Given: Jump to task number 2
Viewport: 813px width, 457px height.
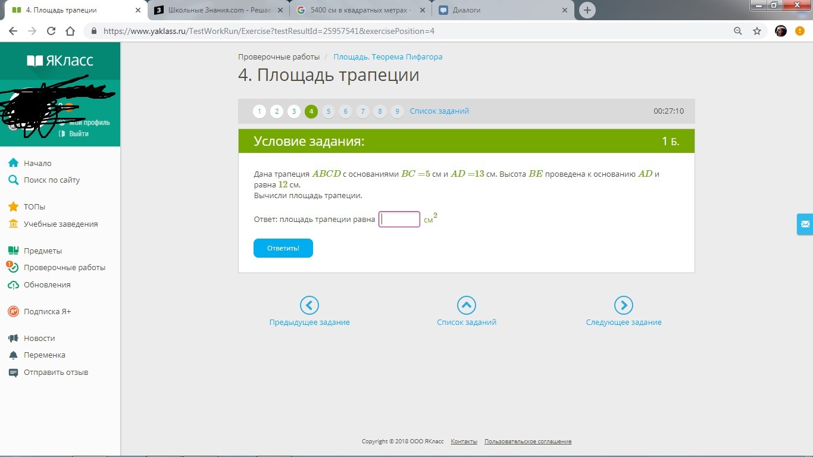Looking at the screenshot, I should click(x=277, y=111).
